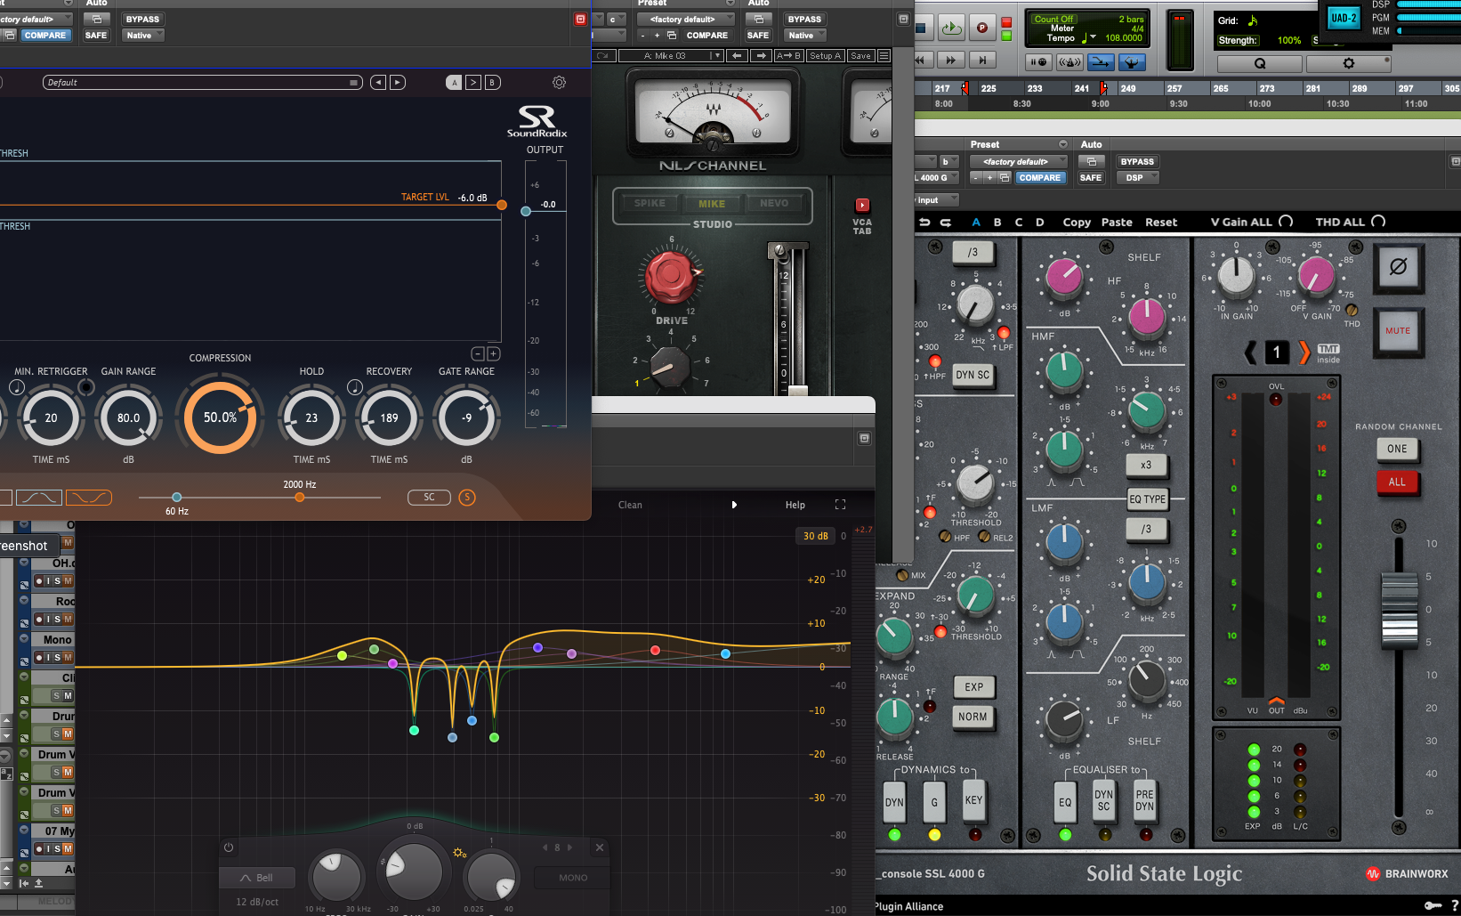Select the NEVO studio mode on NLS Channel
This screenshot has width=1461, height=916.
[774, 203]
